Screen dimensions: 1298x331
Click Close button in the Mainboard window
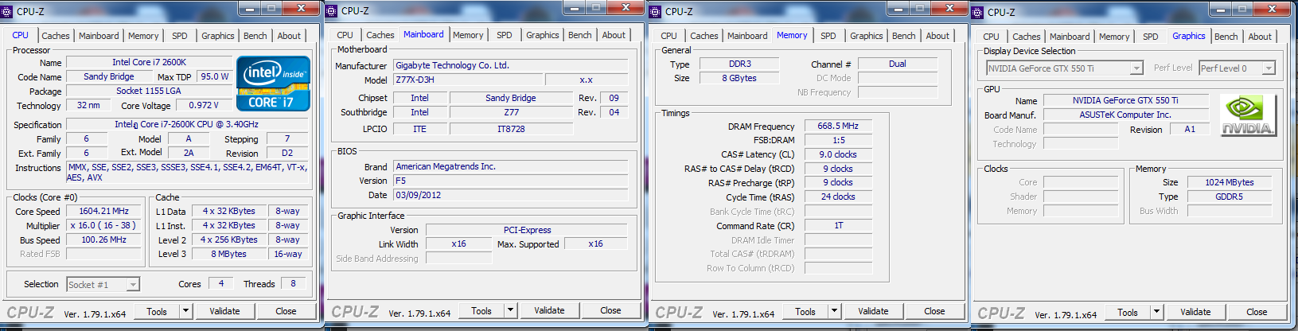coord(610,310)
